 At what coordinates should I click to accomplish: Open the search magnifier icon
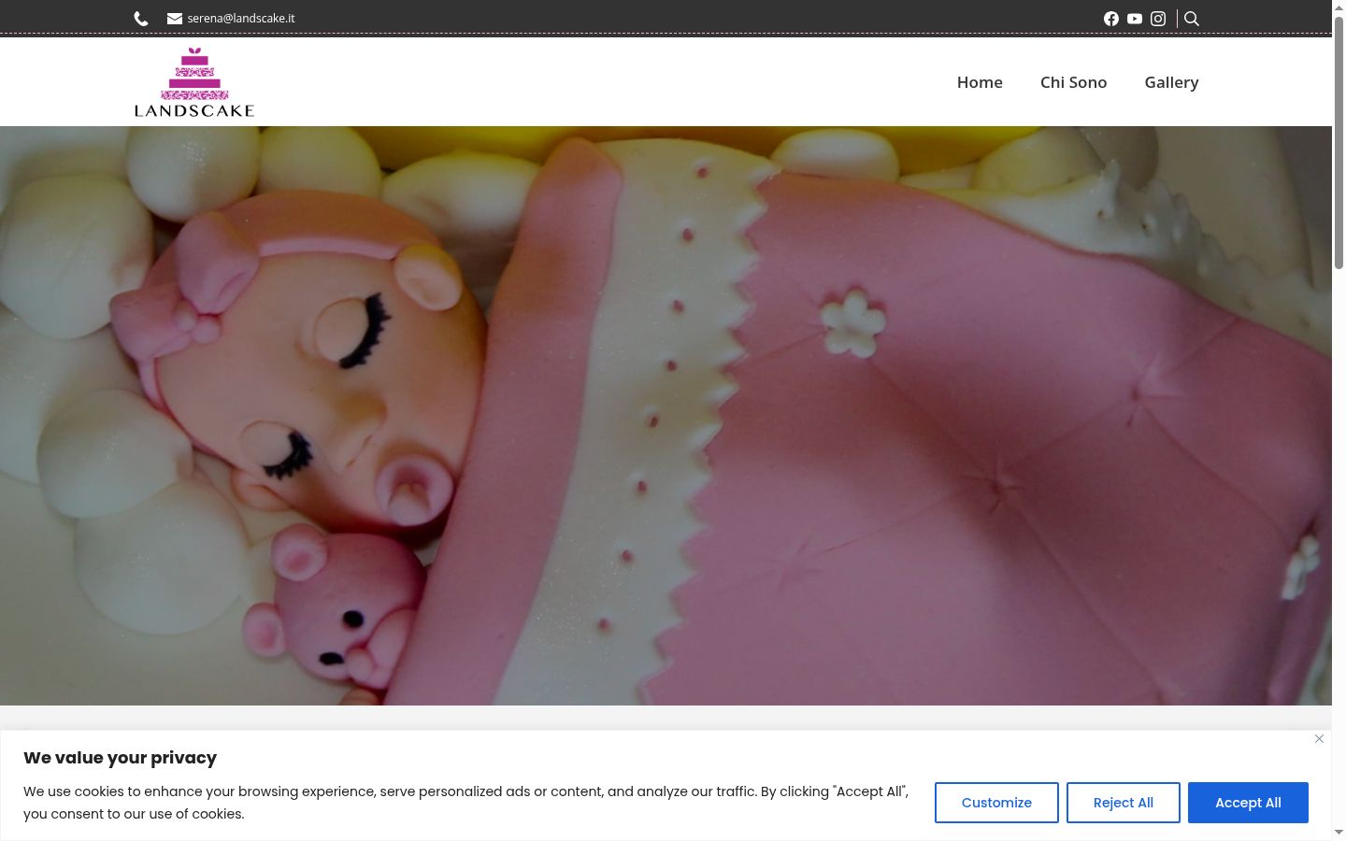click(x=1192, y=19)
